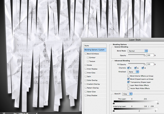Uncheck Blend Clipped Layers as Group
164x114 pixels.
pos(128,79)
